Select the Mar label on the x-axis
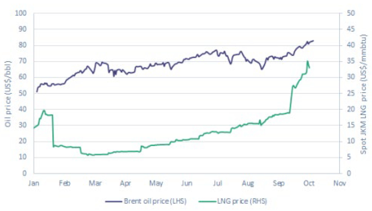 click(95, 183)
